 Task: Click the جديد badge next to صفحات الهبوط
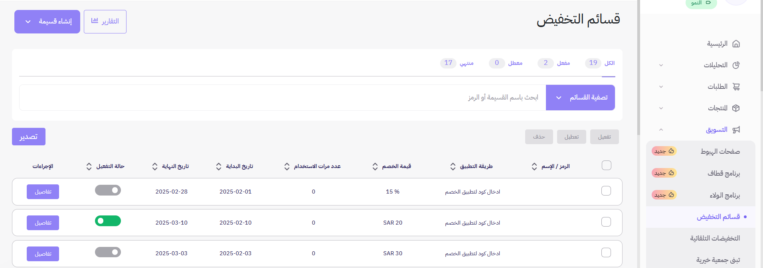click(x=664, y=151)
